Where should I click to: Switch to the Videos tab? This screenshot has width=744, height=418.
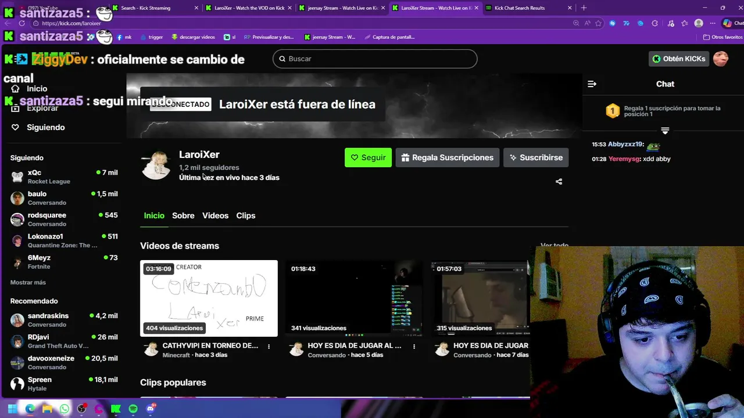[215, 215]
